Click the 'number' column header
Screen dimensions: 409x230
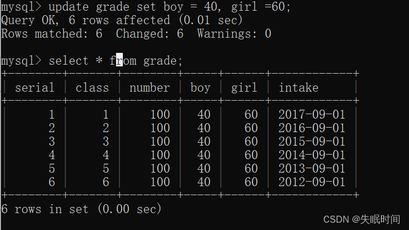150,88
